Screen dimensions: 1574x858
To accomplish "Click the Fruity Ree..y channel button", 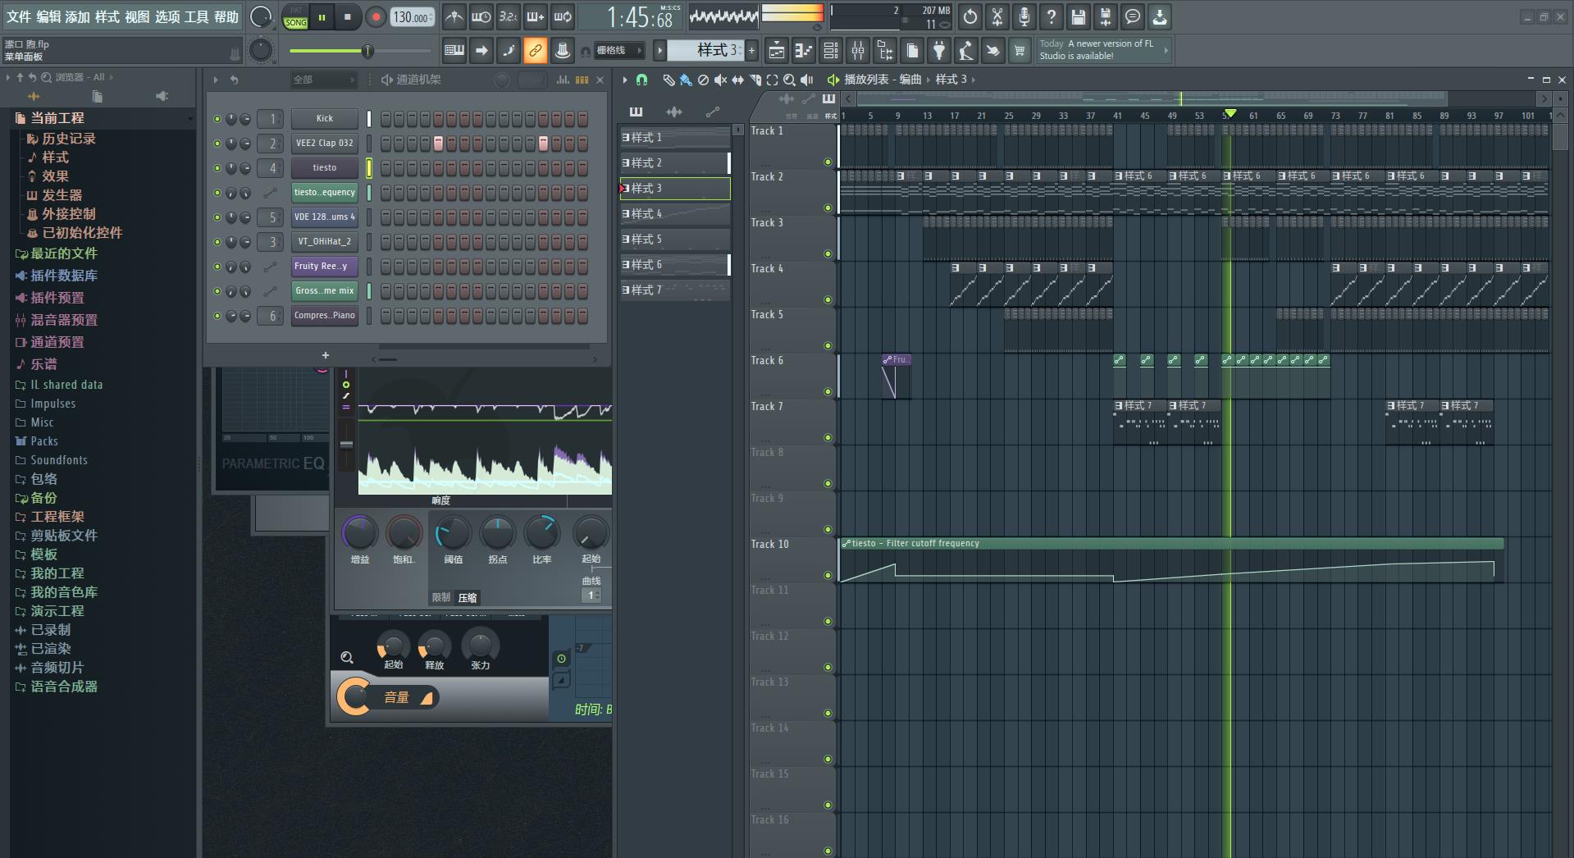I will click(x=325, y=267).
